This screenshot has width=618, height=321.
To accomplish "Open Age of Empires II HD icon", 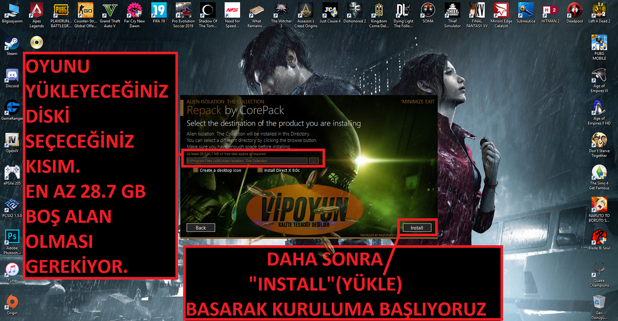I will click(x=599, y=112).
